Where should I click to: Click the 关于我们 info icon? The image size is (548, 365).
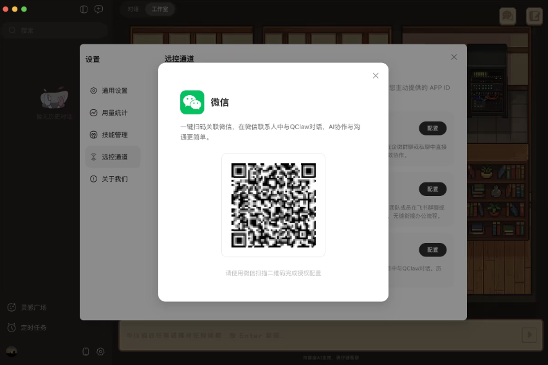[93, 179]
